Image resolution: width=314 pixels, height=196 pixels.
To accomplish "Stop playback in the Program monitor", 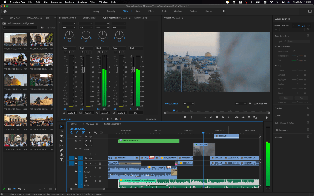I will [217, 117].
